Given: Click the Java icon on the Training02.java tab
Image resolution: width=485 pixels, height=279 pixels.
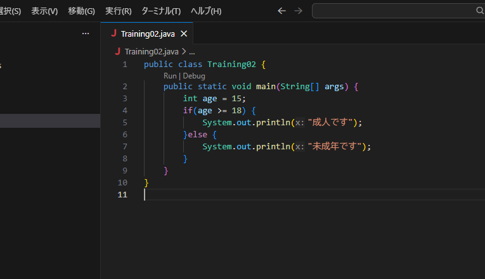Looking at the screenshot, I should click(113, 34).
